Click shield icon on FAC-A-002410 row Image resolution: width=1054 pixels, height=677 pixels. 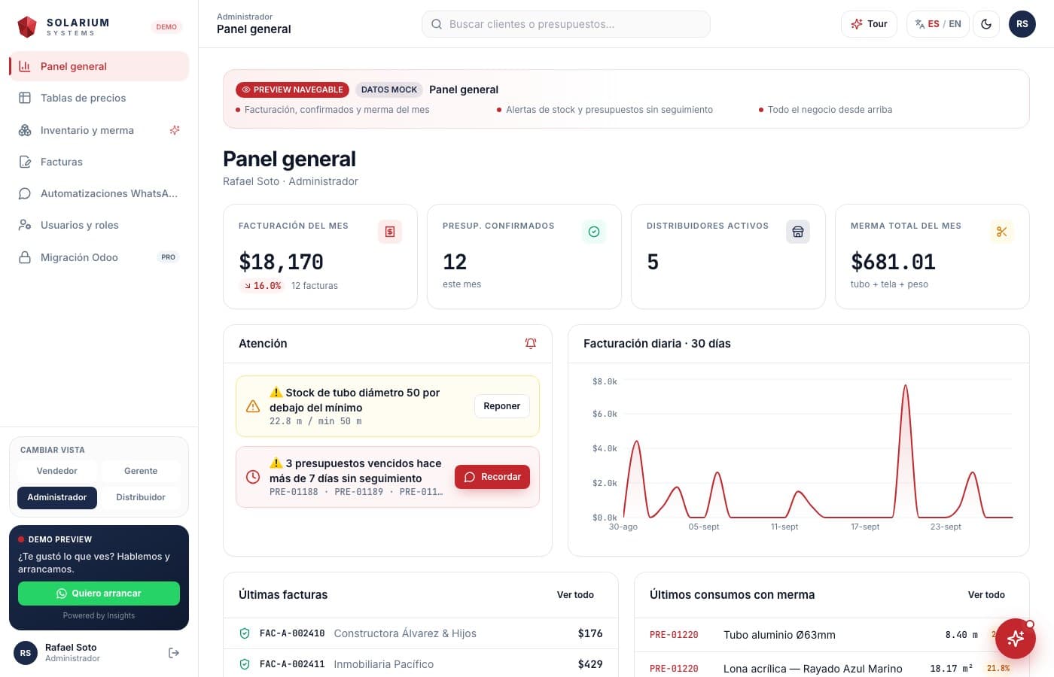245,633
